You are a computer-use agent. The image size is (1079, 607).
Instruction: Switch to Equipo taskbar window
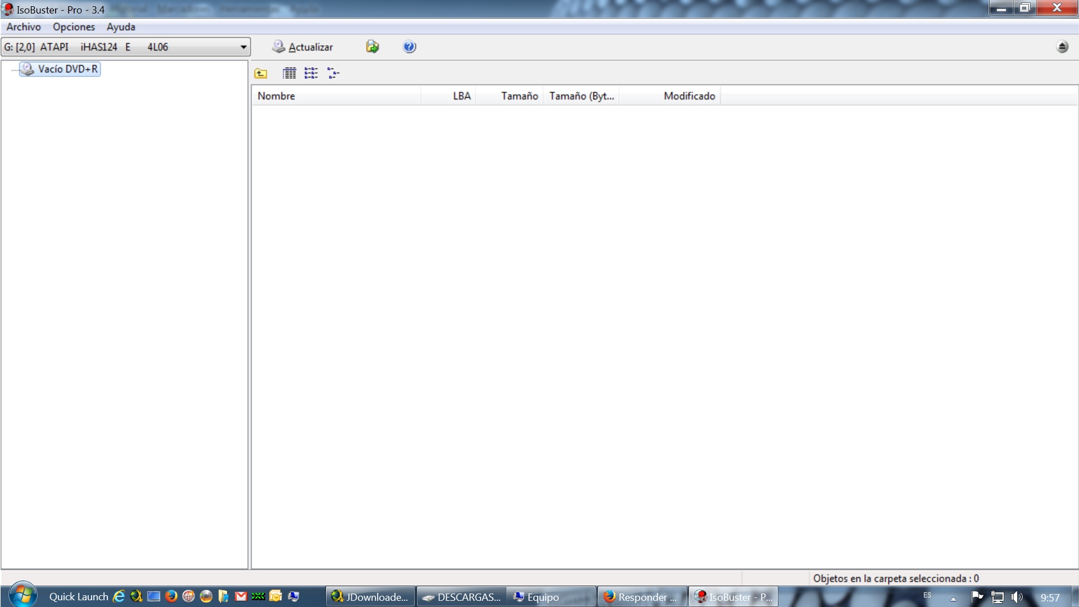pos(552,597)
